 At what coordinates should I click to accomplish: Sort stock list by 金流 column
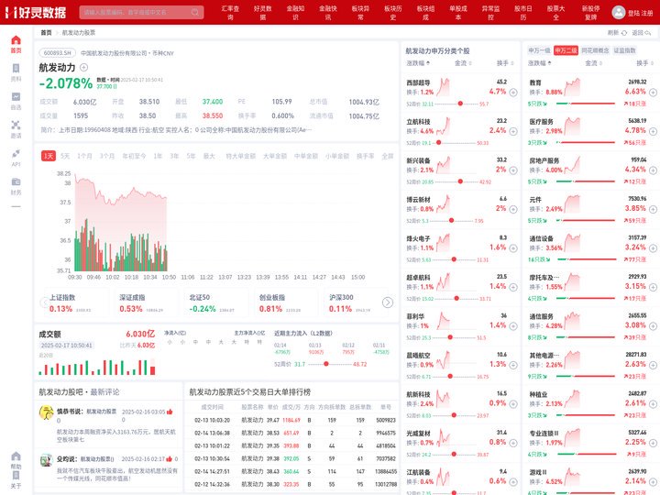(463, 63)
